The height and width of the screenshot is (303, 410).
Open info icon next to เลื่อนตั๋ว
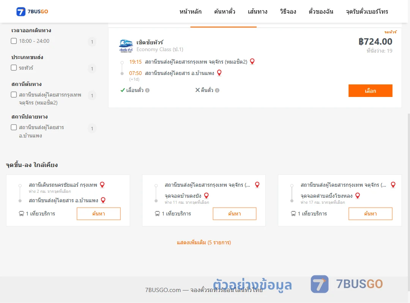pos(147,90)
